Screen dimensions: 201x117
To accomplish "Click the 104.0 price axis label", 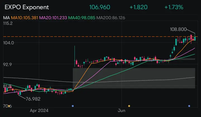I will click(x=8, y=43).
